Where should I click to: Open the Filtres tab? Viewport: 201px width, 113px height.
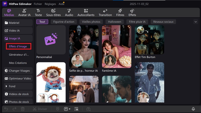tap(120, 13)
